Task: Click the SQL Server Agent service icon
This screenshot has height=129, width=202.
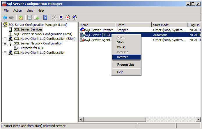Action: click(x=82, y=40)
